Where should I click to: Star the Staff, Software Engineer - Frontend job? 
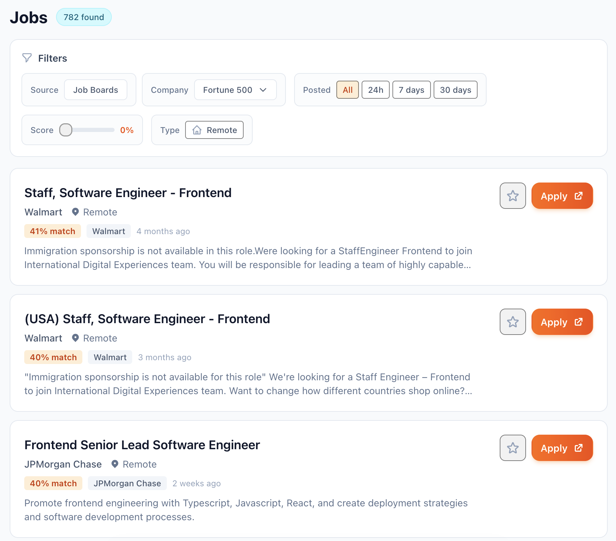pos(513,196)
